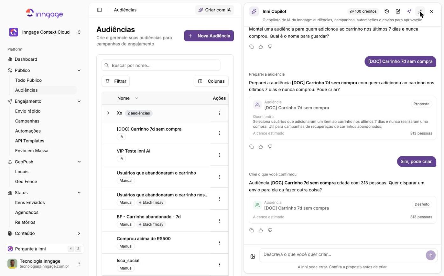Click the 100 créditos badge
Screen dimensions: 444x276
click(363, 11)
